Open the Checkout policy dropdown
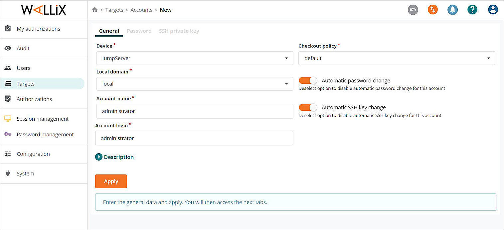 pyautogui.click(x=489, y=58)
